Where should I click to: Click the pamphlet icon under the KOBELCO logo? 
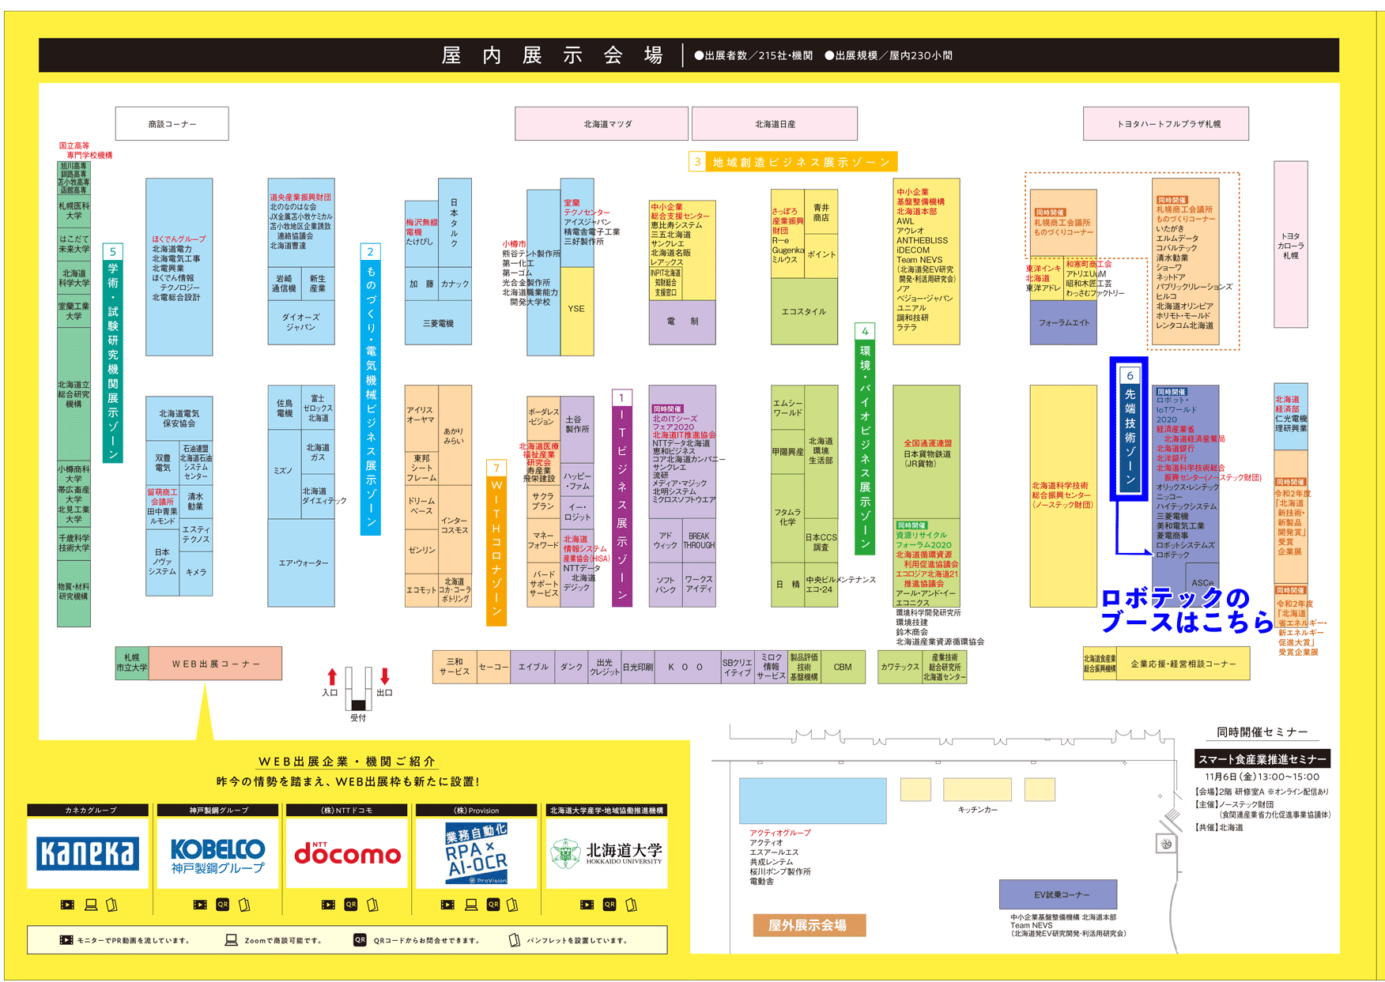pos(244,905)
